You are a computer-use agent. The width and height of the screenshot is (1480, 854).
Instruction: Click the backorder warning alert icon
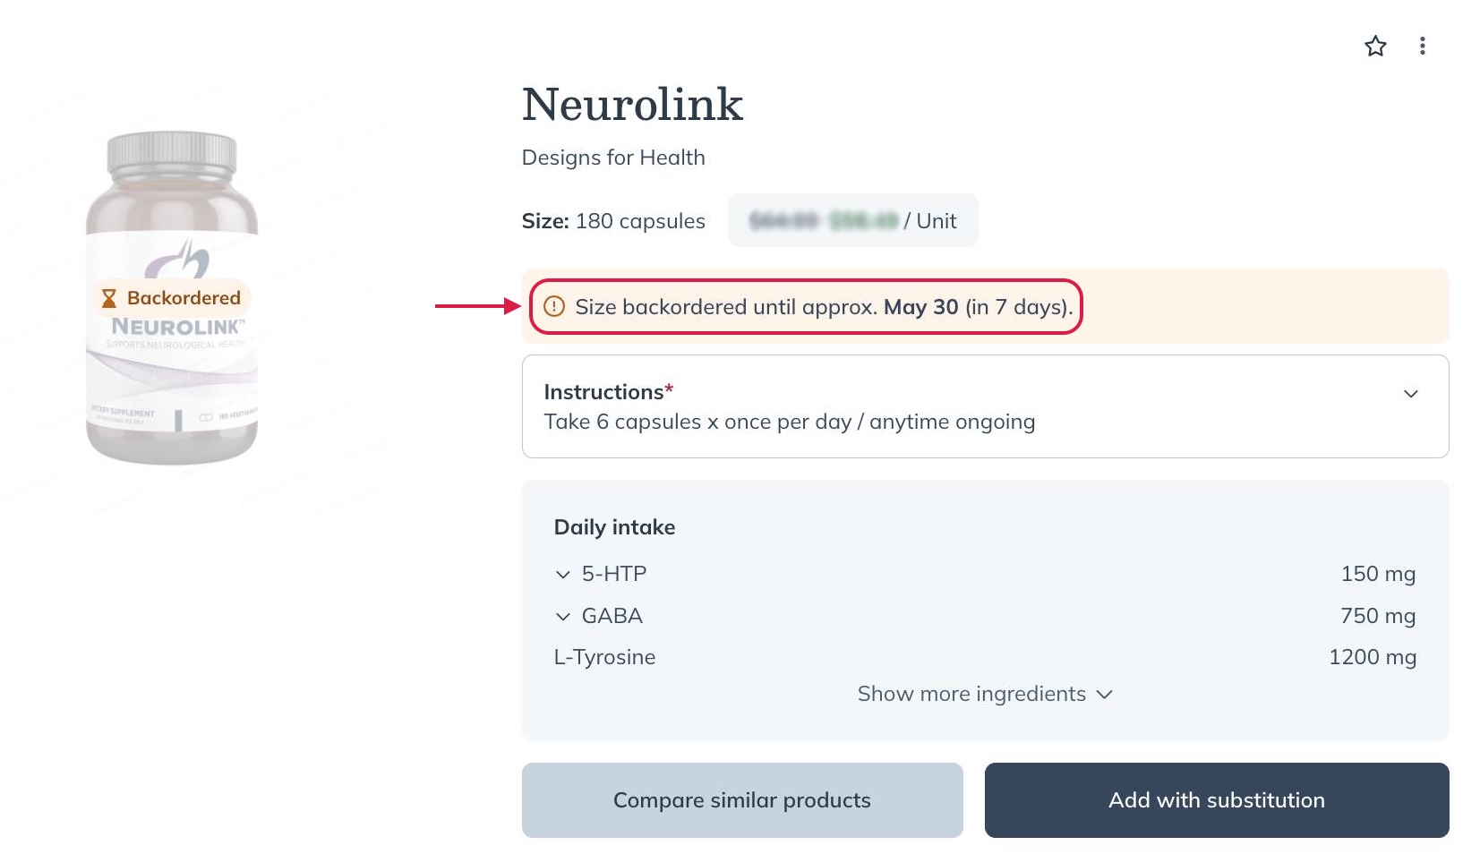(555, 307)
